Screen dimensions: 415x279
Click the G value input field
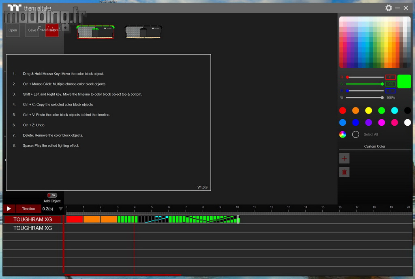click(x=390, y=84)
